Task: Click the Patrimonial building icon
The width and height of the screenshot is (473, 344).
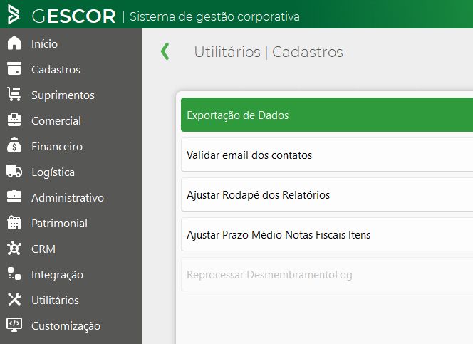Action: click(x=14, y=222)
